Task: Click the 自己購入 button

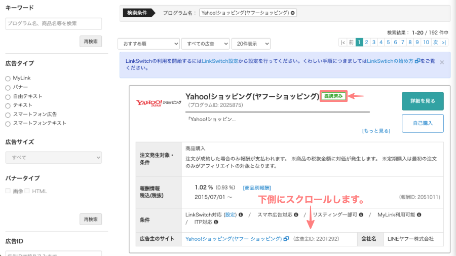Action: click(423, 123)
